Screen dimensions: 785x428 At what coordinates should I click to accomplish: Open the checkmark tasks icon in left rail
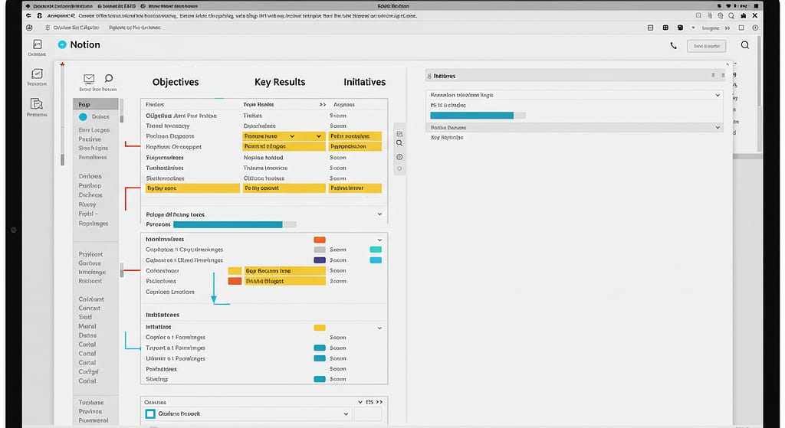point(37,74)
